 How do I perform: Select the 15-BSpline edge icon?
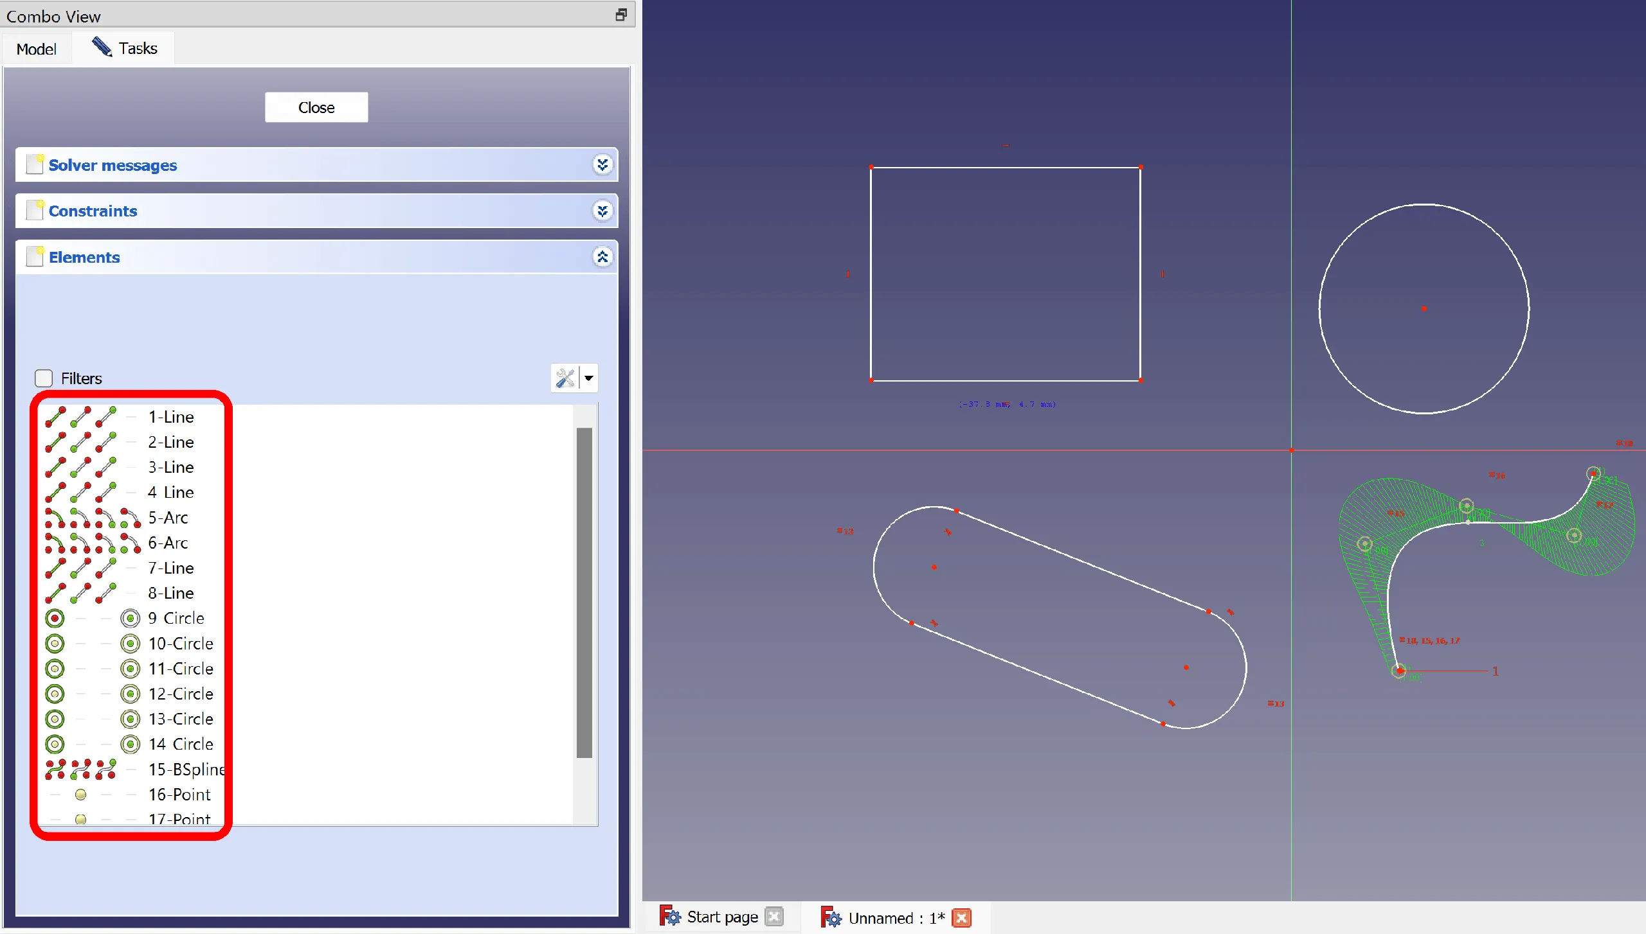55,769
